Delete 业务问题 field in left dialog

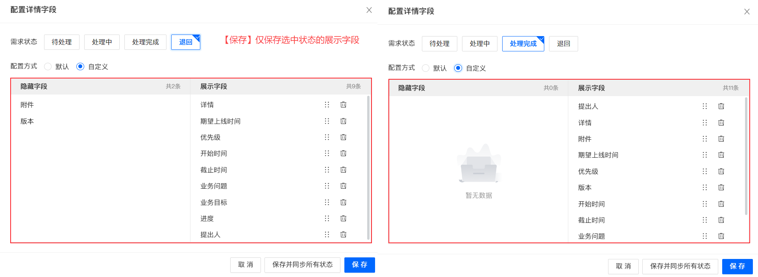pyautogui.click(x=343, y=186)
